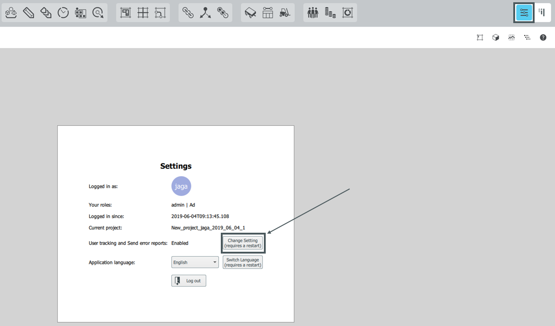The height and width of the screenshot is (326, 555).
Task: Click the 'Logged in as:' label
Action: 103,186
